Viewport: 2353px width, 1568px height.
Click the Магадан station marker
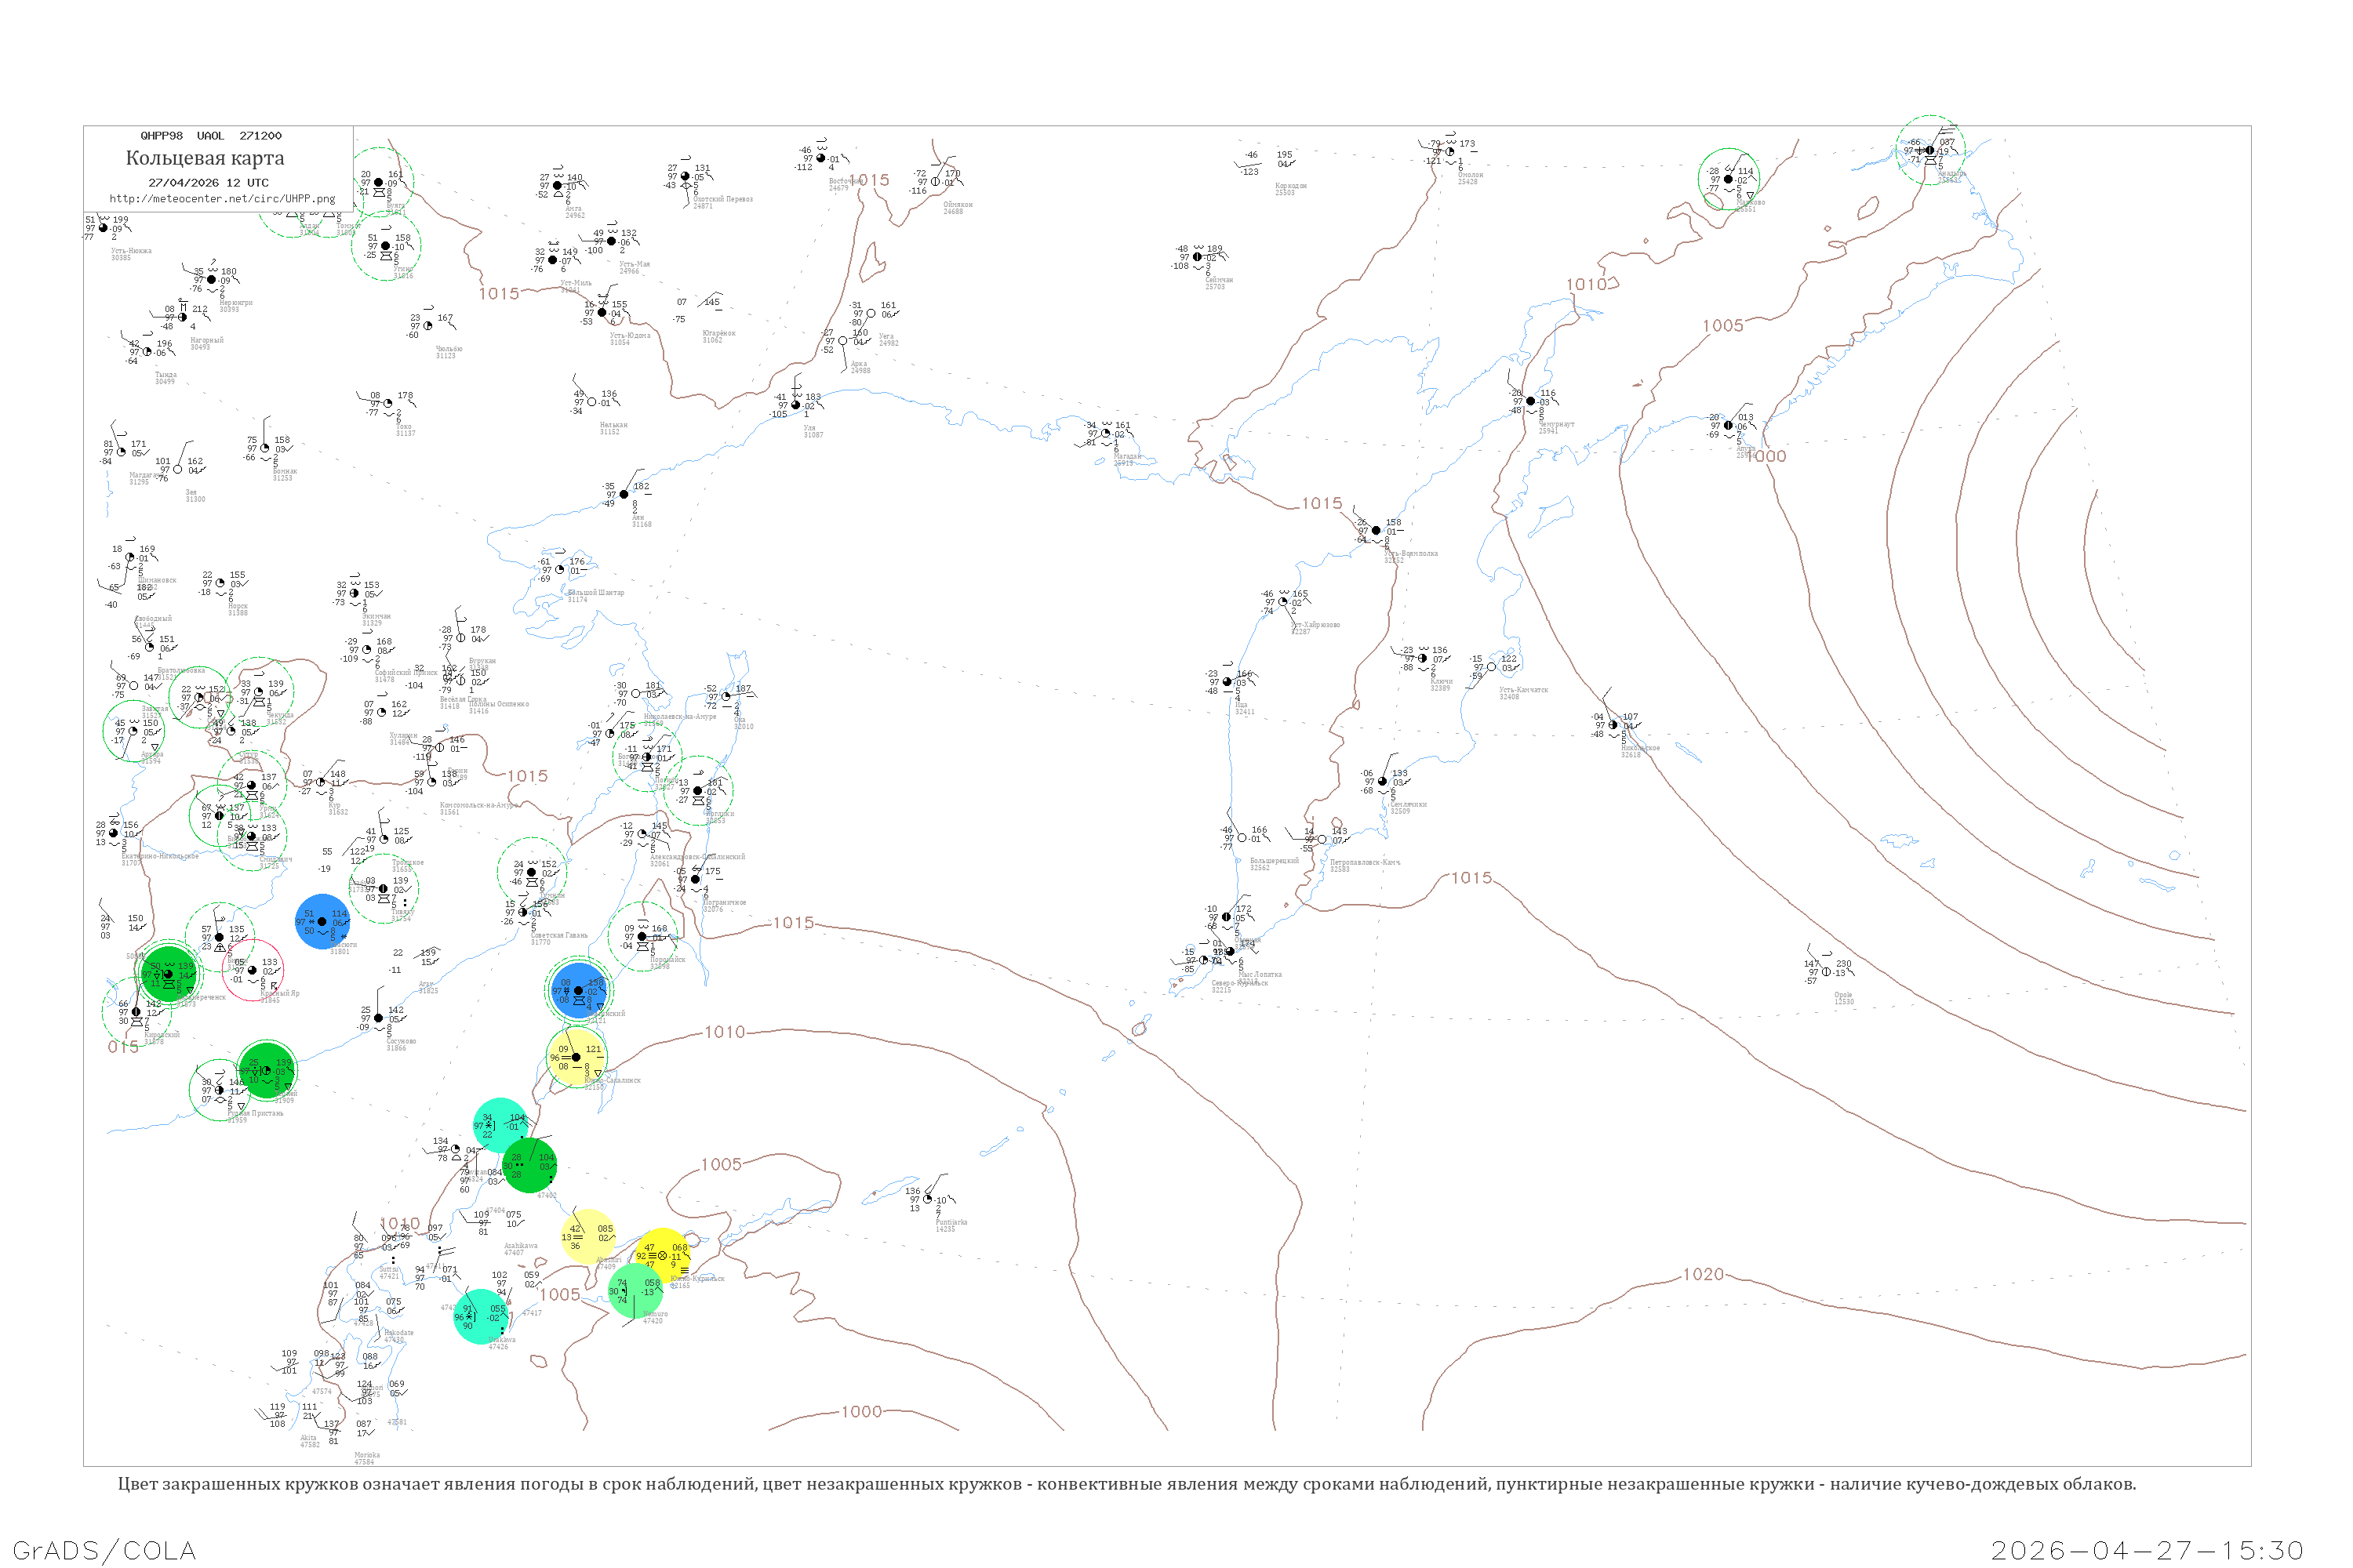point(1105,433)
